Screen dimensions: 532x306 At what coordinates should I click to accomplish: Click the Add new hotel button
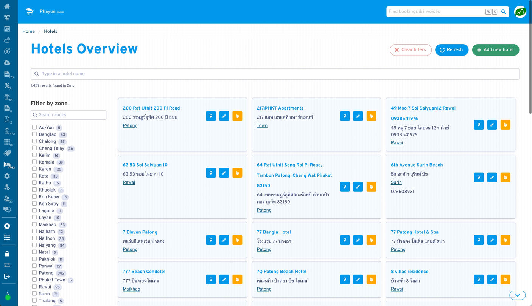(x=496, y=49)
